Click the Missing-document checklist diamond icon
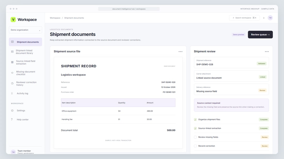This screenshot has width=284, height=159. tap(12, 73)
